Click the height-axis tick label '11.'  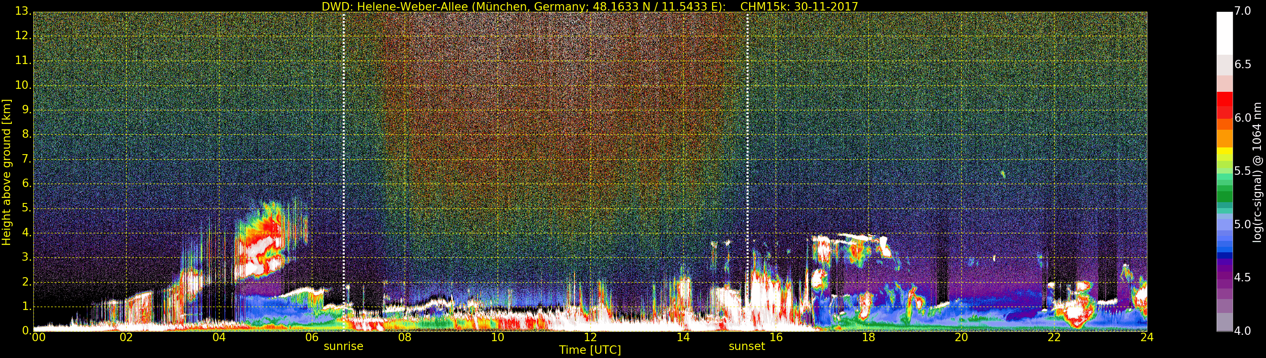click(24, 60)
